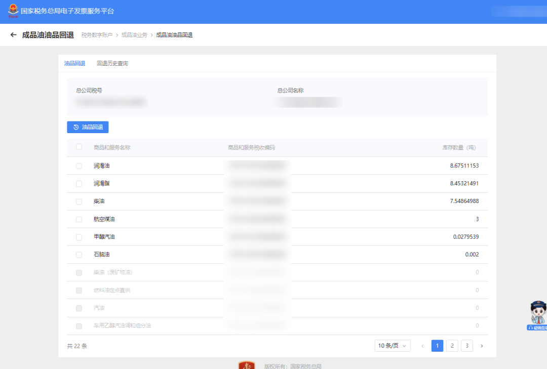Toggle the select-all header checkbox

pos(79,147)
